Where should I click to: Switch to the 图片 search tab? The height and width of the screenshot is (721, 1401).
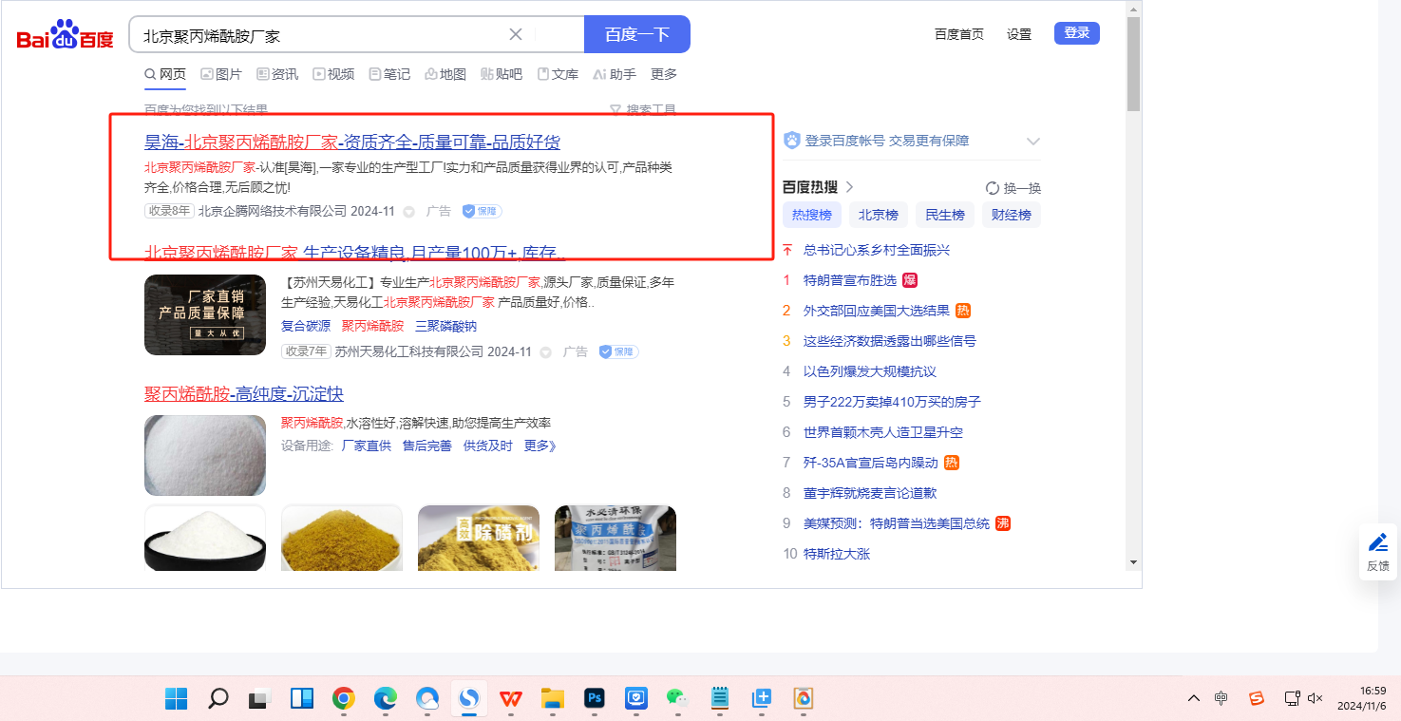220,74
